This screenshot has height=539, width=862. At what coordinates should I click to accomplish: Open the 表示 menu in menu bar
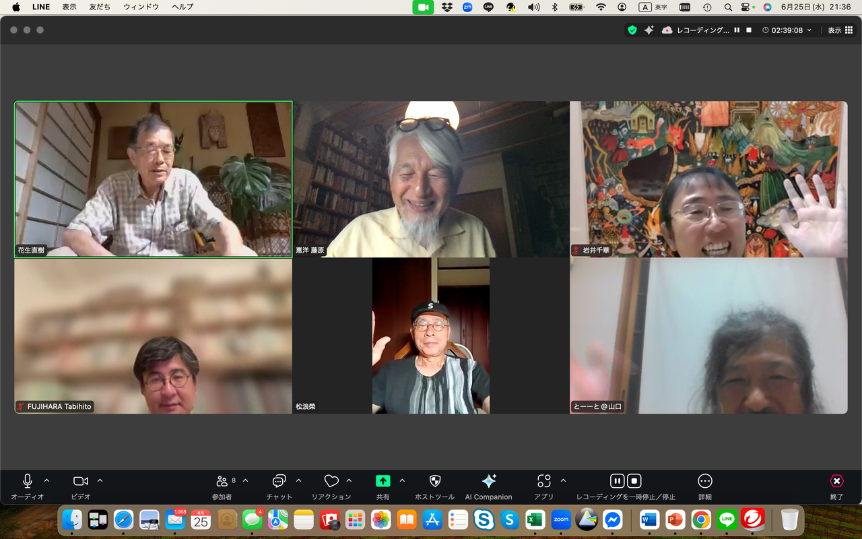[x=69, y=7]
